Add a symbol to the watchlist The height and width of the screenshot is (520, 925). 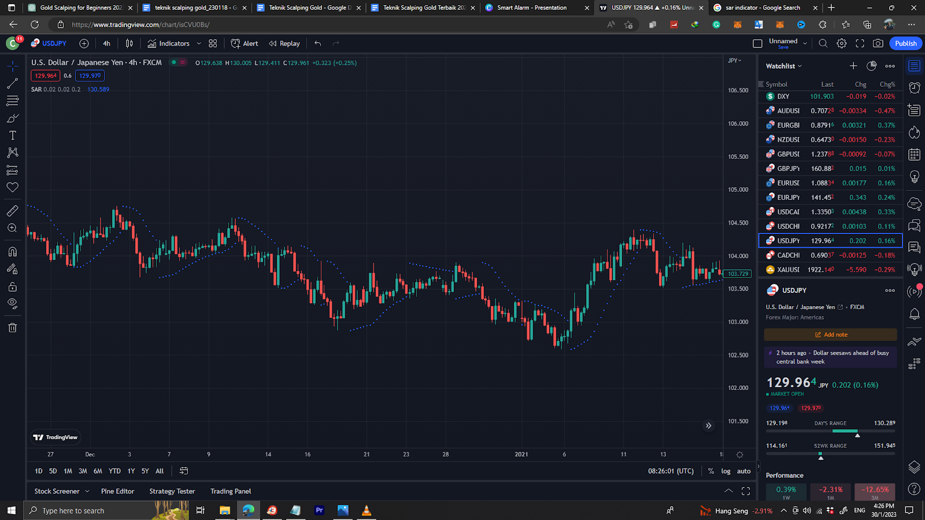[x=853, y=66]
